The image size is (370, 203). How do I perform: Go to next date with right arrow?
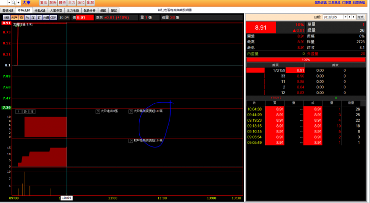click(x=354, y=17)
